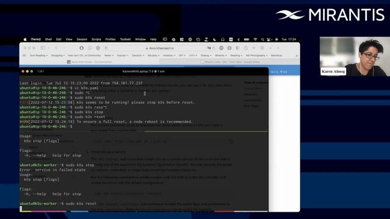
Task: Click 'vi k0s.yaml' command line
Action: 87,88
